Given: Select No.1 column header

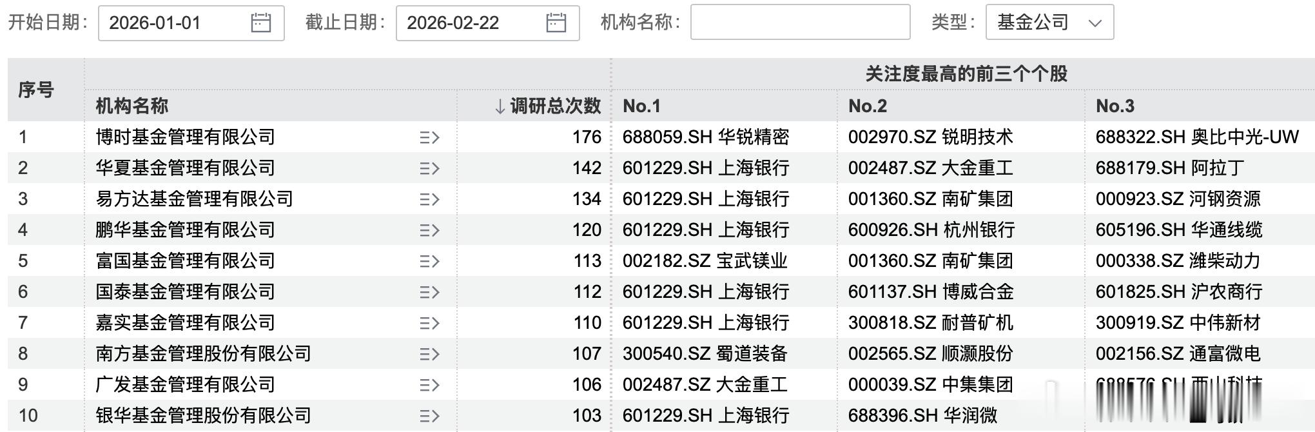Looking at the screenshot, I should pos(641,106).
